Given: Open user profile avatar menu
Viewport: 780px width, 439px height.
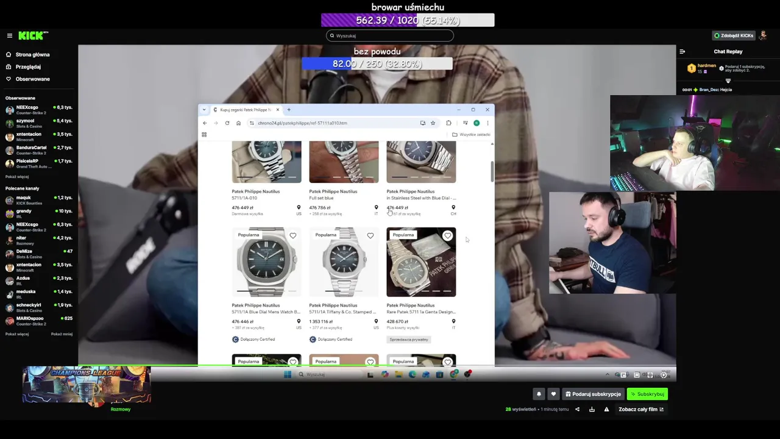Looking at the screenshot, I should click(764, 35).
